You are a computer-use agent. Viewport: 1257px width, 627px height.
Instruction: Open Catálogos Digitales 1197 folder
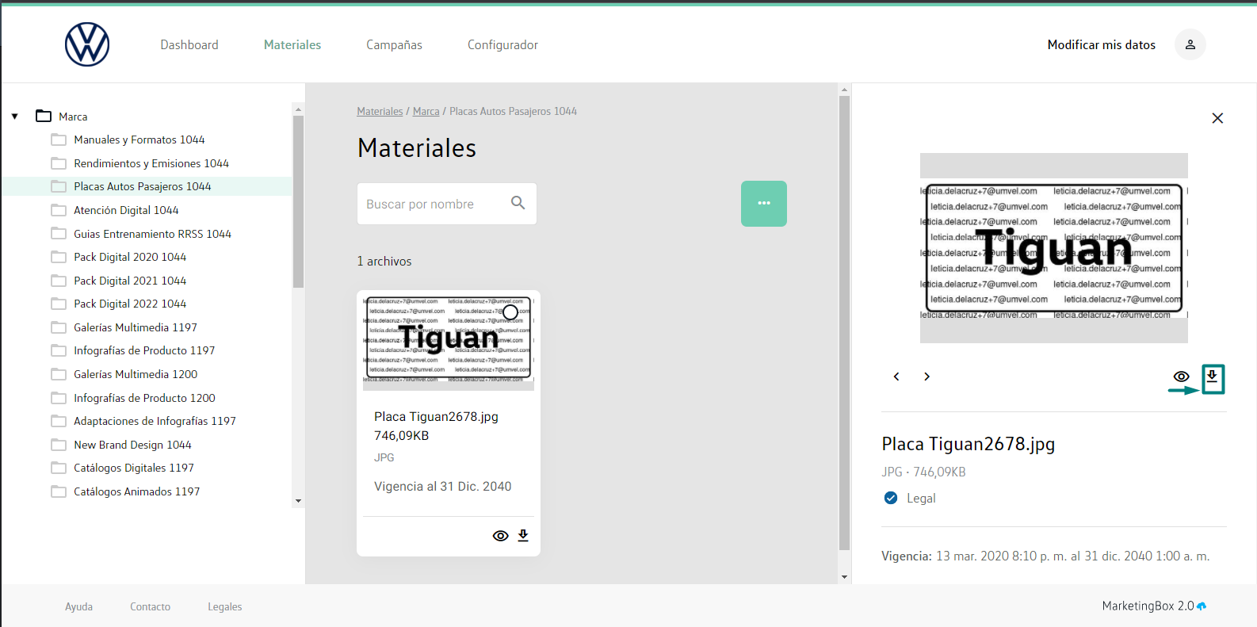134,468
